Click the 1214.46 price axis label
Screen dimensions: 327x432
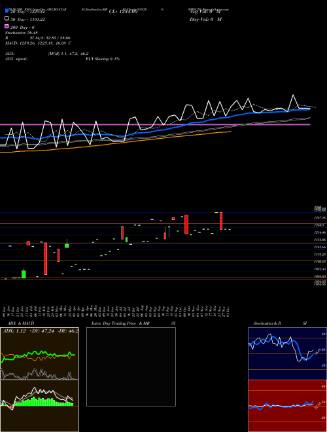pos(320,232)
